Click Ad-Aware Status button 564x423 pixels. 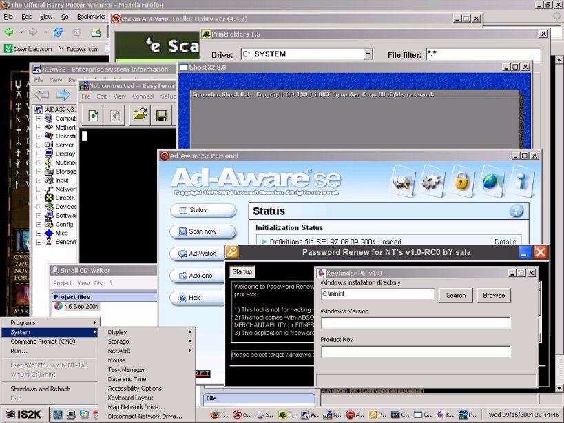point(203,210)
